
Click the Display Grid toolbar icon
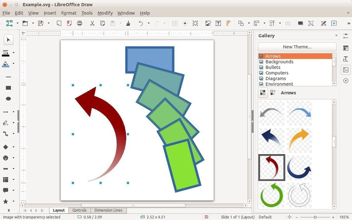point(175,23)
